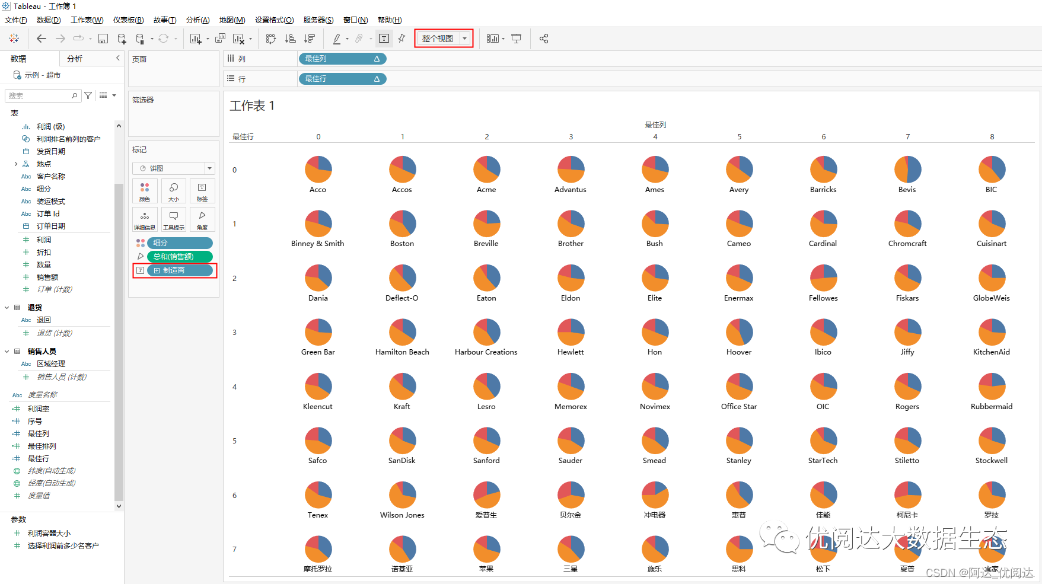Swap rows and columns icon

pos(271,39)
